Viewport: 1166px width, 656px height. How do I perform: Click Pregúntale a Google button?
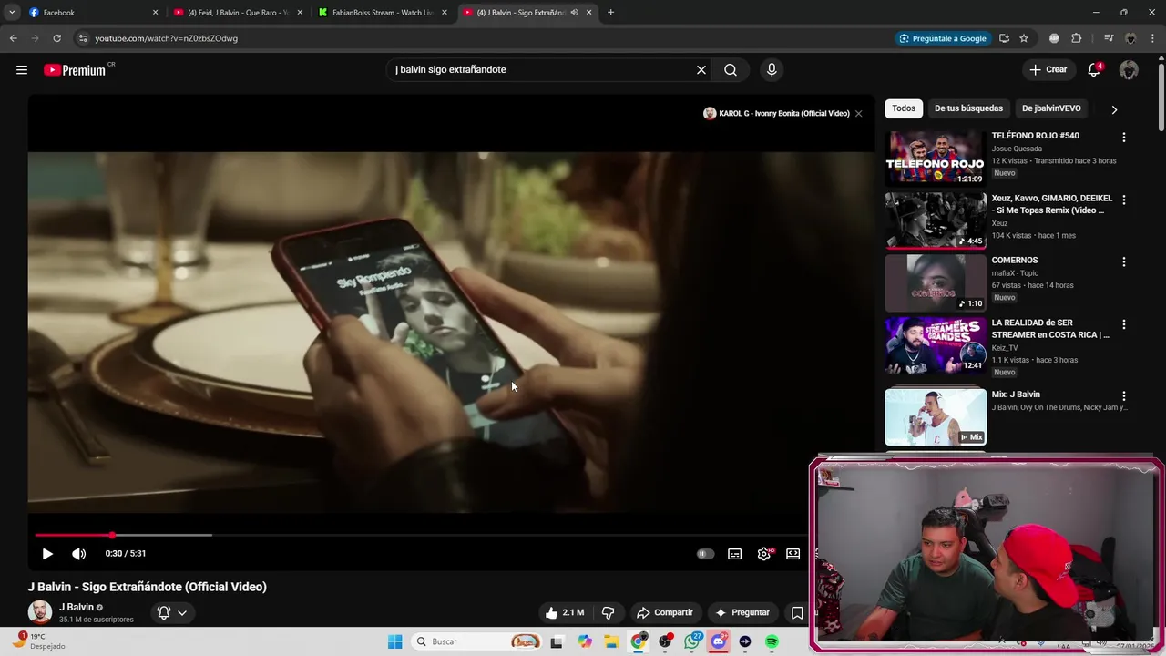[943, 38]
